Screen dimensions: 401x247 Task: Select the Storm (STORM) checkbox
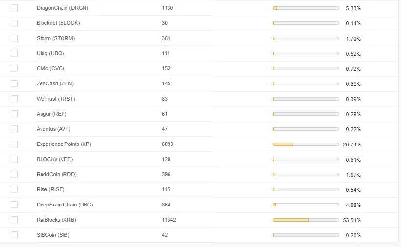(x=14, y=38)
